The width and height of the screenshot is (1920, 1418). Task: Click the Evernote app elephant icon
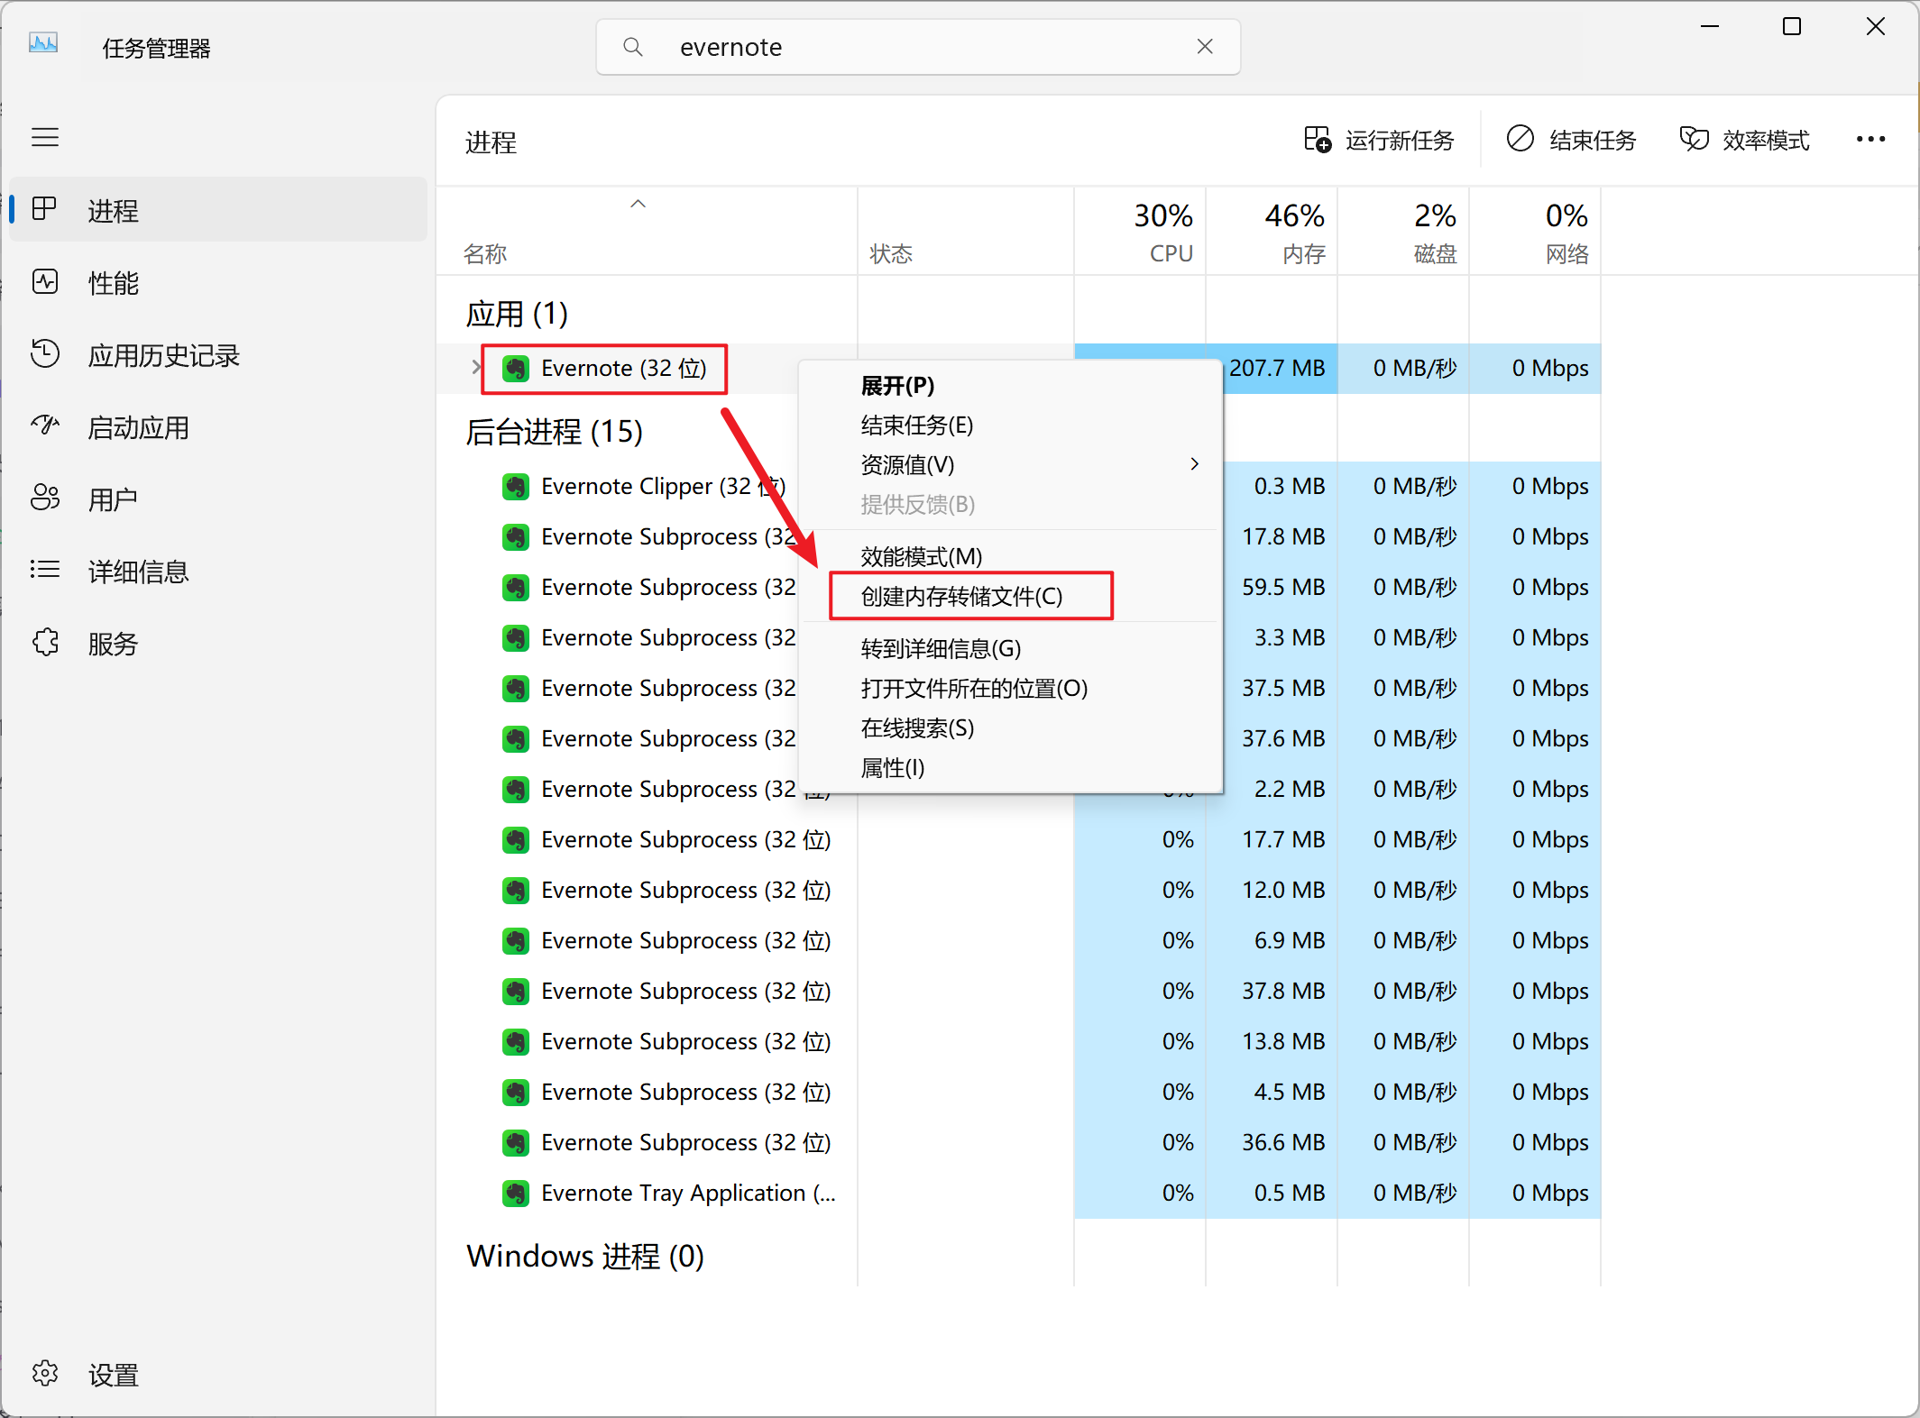pyautogui.click(x=516, y=369)
